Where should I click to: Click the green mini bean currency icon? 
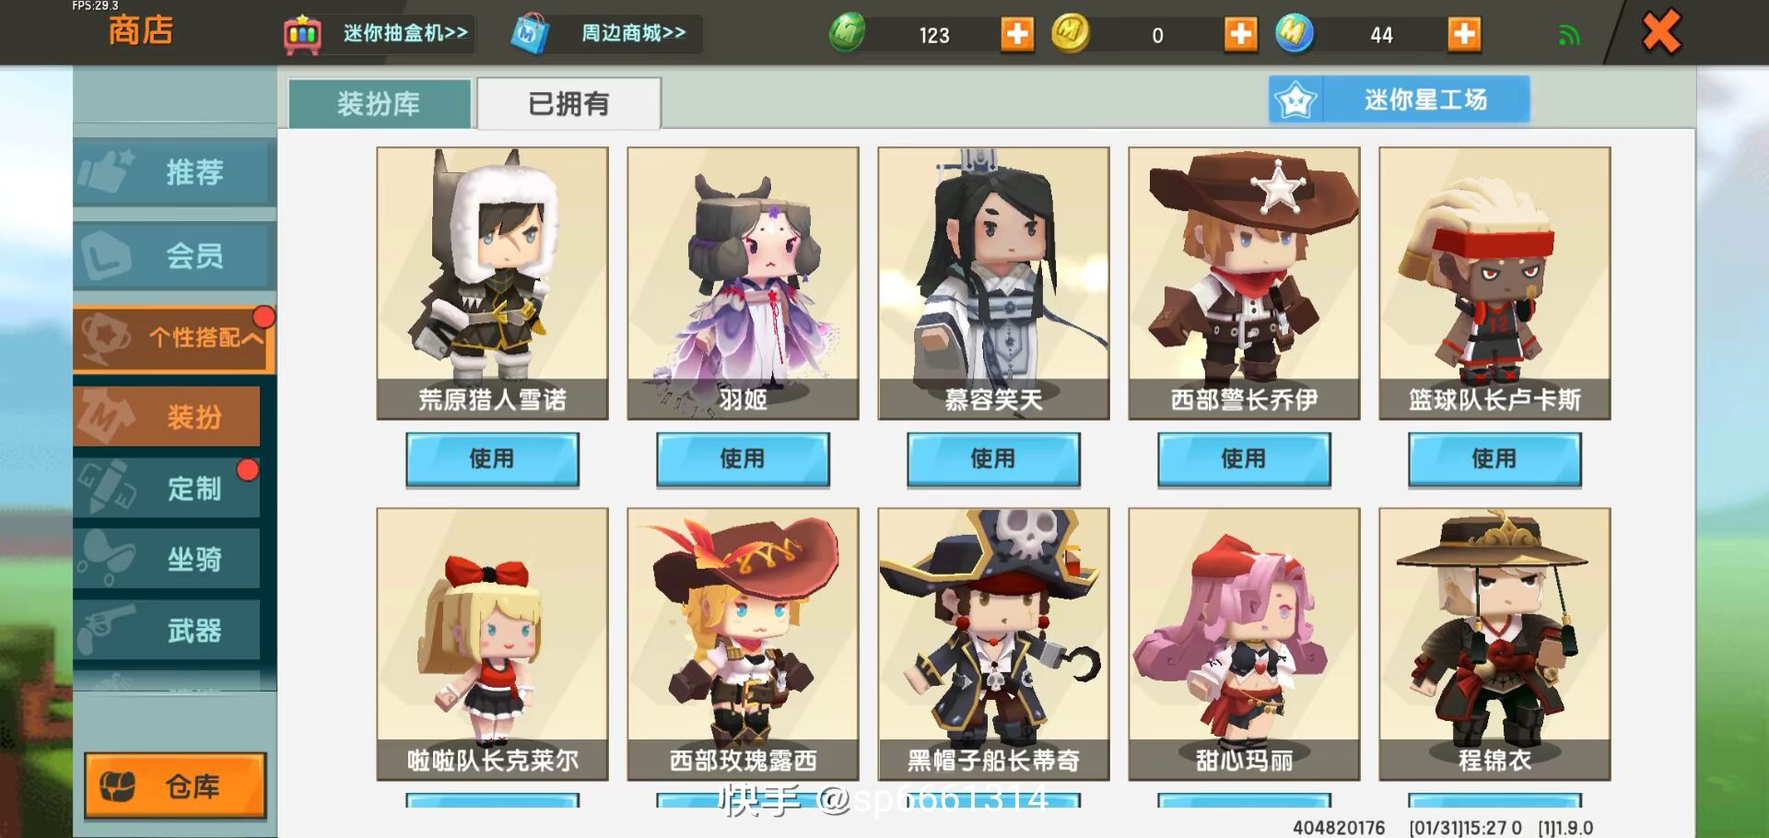point(847,33)
